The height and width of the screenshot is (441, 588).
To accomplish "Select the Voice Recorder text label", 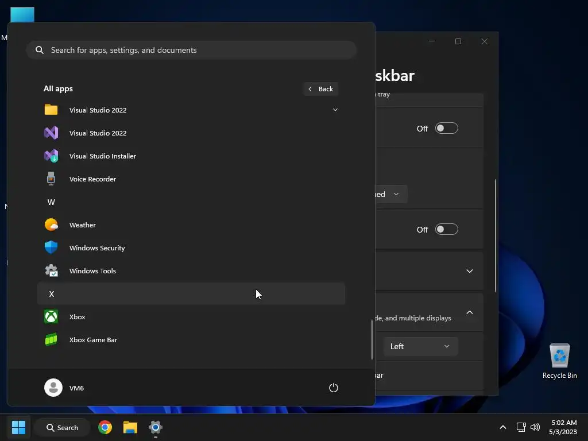I will pyautogui.click(x=92, y=179).
